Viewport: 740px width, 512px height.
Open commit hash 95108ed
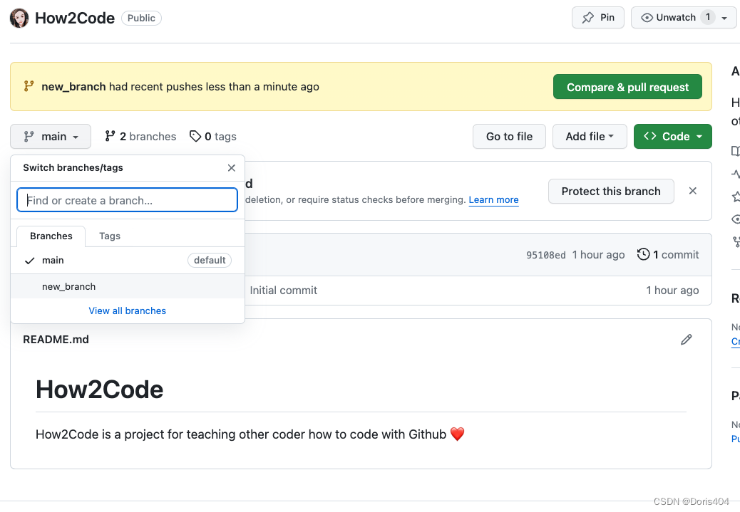[x=546, y=255]
